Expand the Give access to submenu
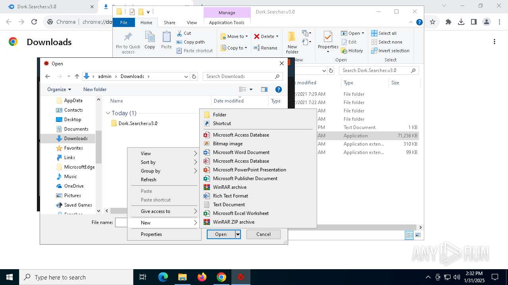The height and width of the screenshot is (285, 508). [x=164, y=211]
